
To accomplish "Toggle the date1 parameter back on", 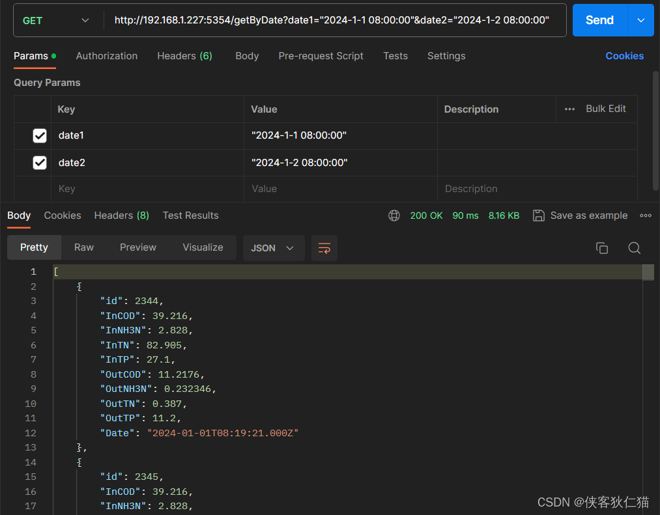I will (40, 135).
